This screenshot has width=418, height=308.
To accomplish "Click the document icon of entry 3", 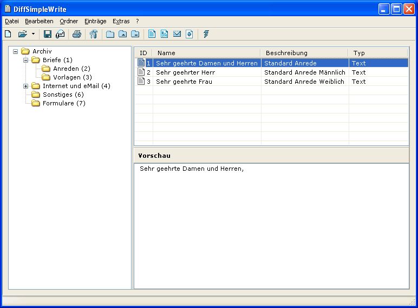I will click(141, 81).
